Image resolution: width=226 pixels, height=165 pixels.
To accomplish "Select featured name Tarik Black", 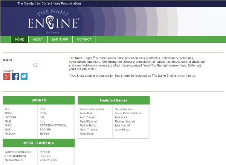I will [121, 117].
